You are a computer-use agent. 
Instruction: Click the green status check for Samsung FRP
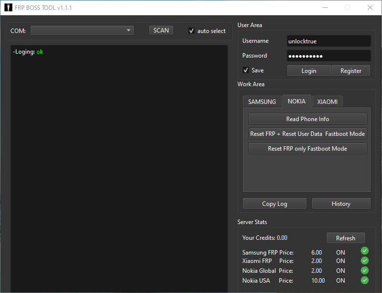(365, 251)
